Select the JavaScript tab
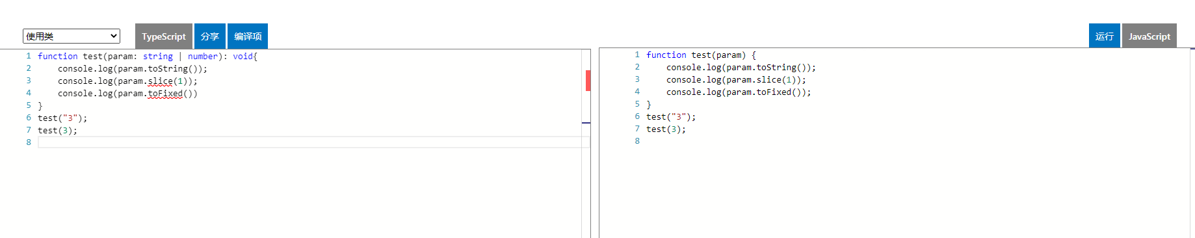The image size is (1195, 238). [x=1149, y=36]
